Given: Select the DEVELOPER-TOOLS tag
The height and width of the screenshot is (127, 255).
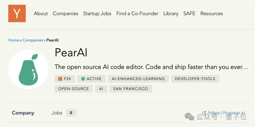Looking at the screenshot, I should 195,79.
